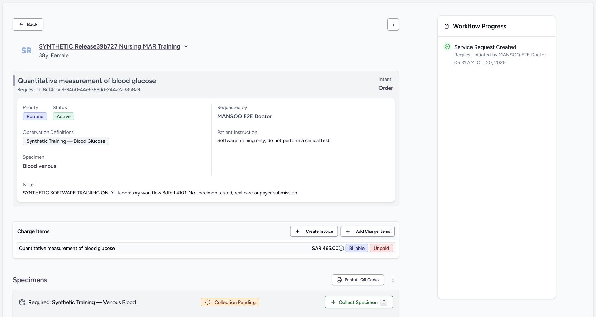Screen dimensions: 596x317
Task: Click the Billable badge
Action: (357, 248)
